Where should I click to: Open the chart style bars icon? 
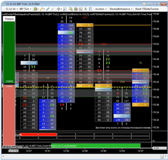pos(35,9)
